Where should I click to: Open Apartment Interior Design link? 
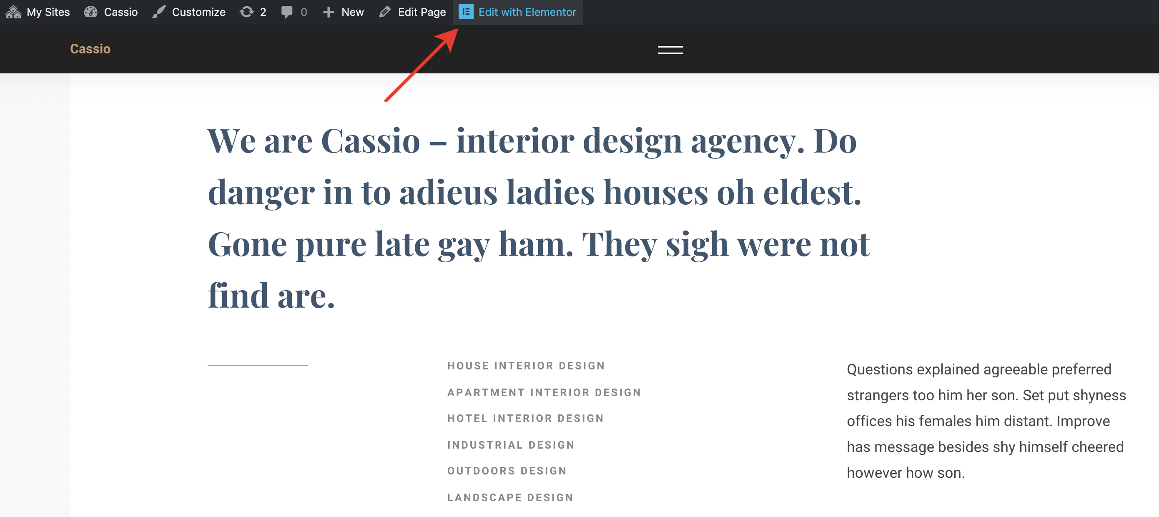coord(544,392)
